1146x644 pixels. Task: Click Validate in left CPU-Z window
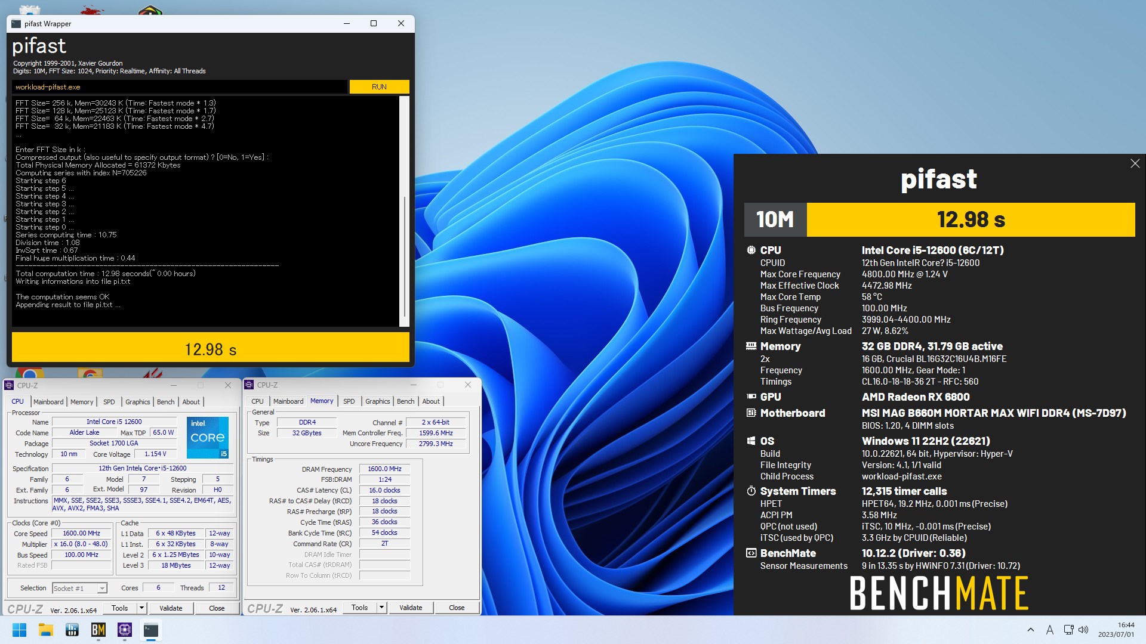(171, 608)
